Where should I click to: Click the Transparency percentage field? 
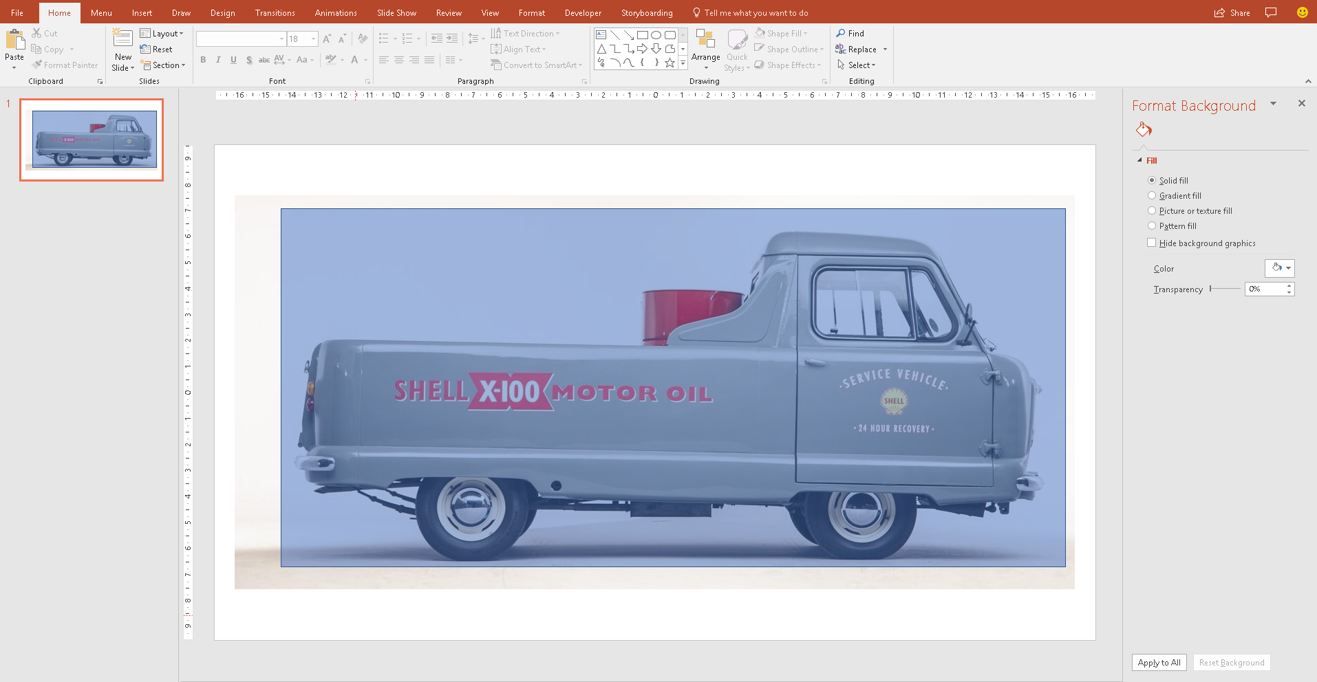point(1265,289)
